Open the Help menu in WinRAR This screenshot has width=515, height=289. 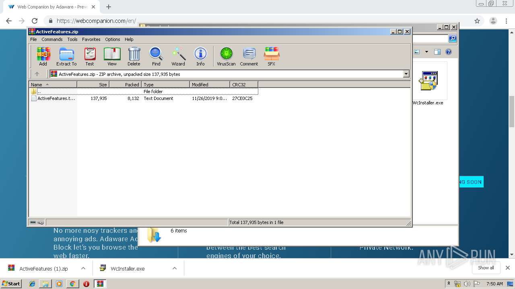[x=129, y=39]
